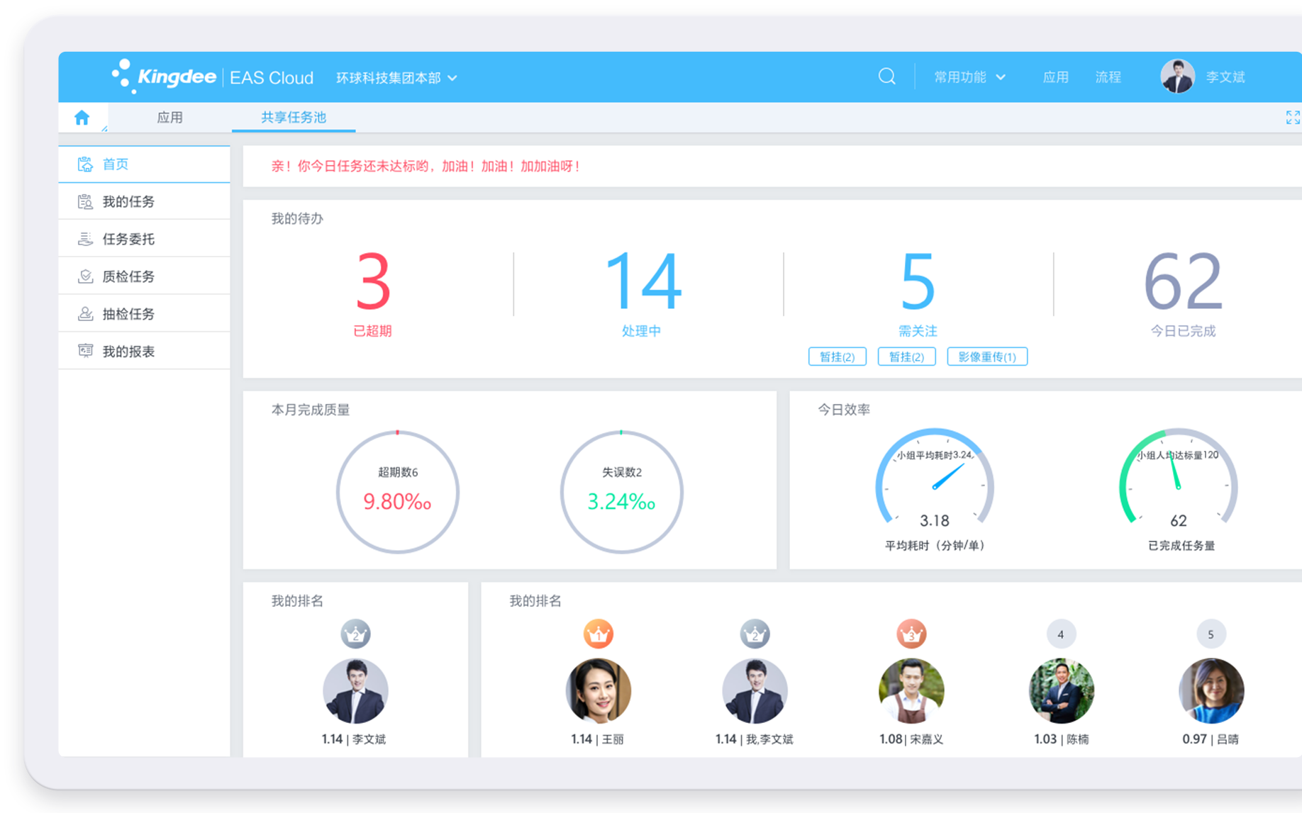Click the first 暂挂(2) tag button
Image resolution: width=1302 pixels, height=813 pixels.
click(837, 357)
